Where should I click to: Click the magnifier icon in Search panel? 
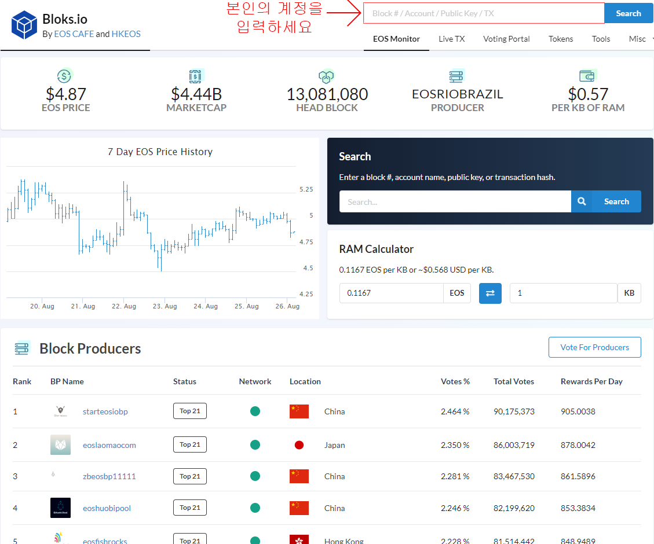(582, 201)
